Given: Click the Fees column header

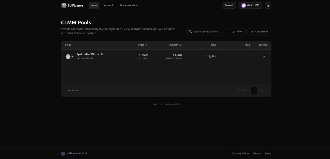Looking at the screenshot, I should (247, 45).
